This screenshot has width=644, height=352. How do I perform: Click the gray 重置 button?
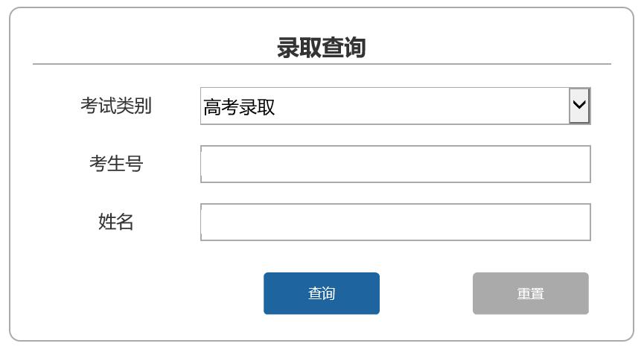[x=530, y=293]
